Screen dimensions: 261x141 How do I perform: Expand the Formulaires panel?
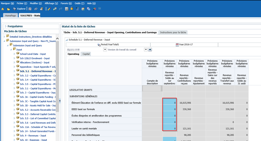coord(5,26)
